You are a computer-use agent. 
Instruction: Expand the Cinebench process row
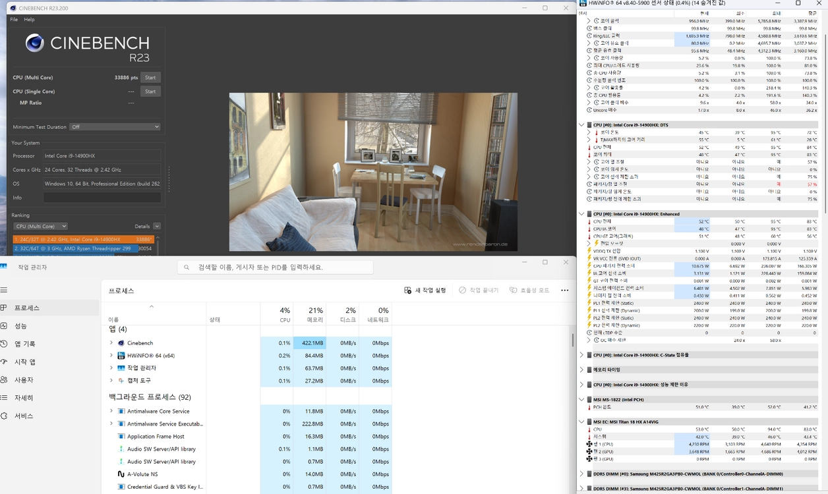pos(111,343)
